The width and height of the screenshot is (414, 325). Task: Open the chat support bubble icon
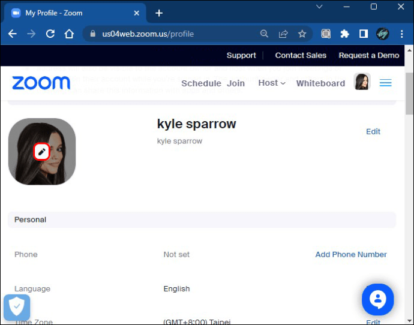click(377, 299)
